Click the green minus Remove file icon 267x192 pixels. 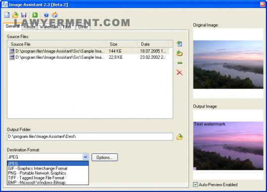point(179,63)
